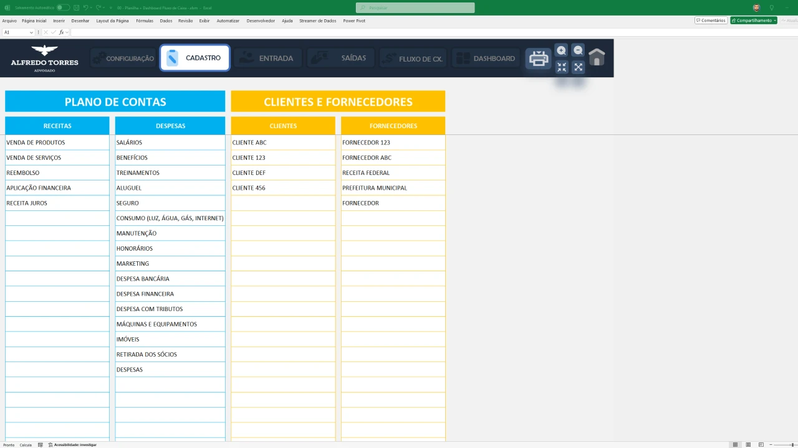Expand the undo history dropdown arrow
Image resolution: width=798 pixels, height=448 pixels.
click(x=92, y=7)
